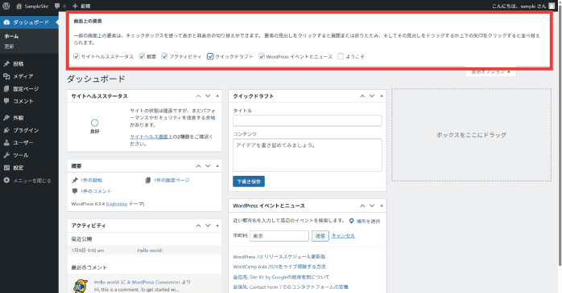Click the 送信 submit button
562x293 pixels.
coord(320,236)
